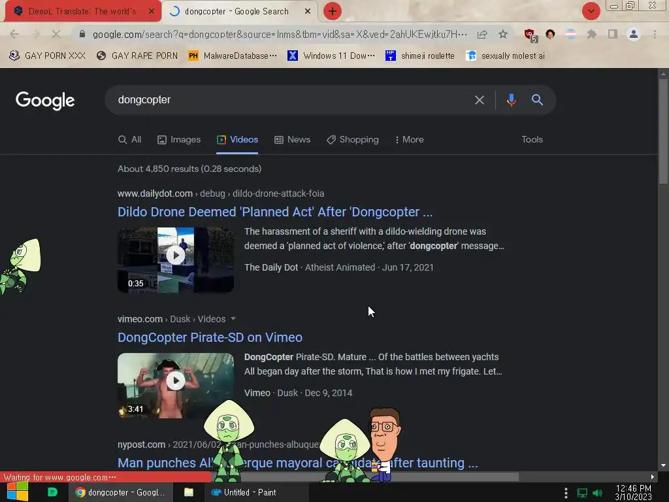Click the www.dailydot.com breadcrumb text

coord(155,193)
